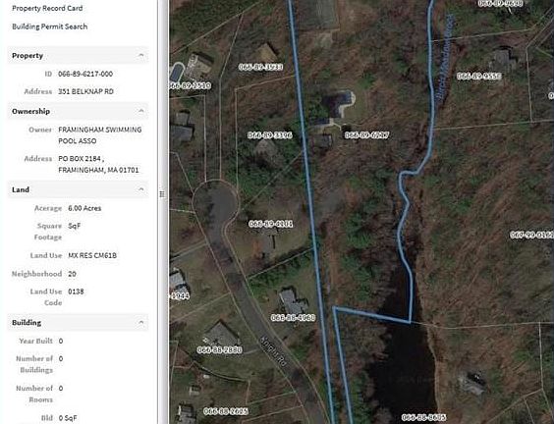The image size is (554, 424).
Task: Collapse the Land section chevron
Action: coord(141,189)
